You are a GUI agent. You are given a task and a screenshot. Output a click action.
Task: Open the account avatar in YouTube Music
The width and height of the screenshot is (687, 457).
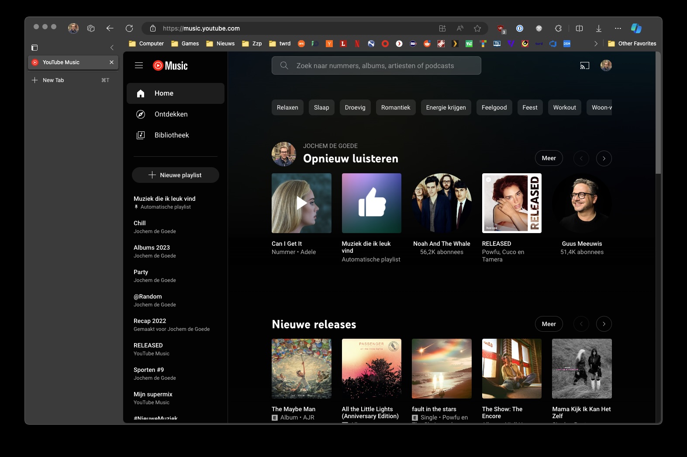606,65
